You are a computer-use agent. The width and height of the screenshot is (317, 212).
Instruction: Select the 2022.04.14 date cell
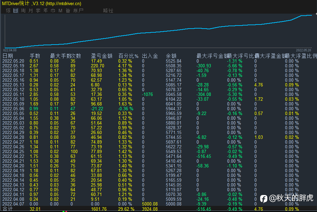coord(13,180)
